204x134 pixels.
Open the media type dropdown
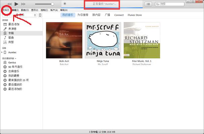pyautogui.click(x=25, y=15)
